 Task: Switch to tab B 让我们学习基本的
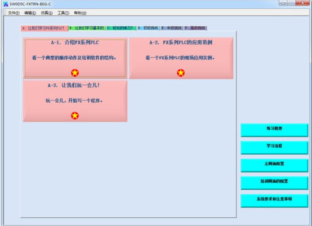point(87,28)
